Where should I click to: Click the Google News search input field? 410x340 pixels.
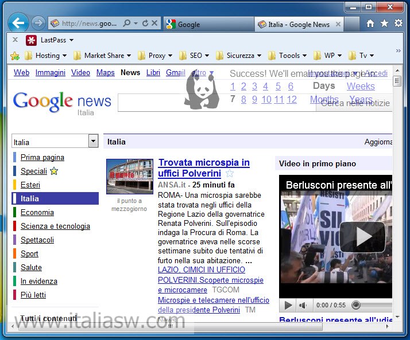pos(216,103)
